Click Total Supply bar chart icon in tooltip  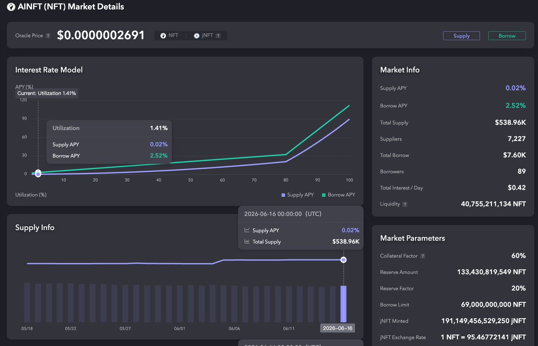point(247,242)
